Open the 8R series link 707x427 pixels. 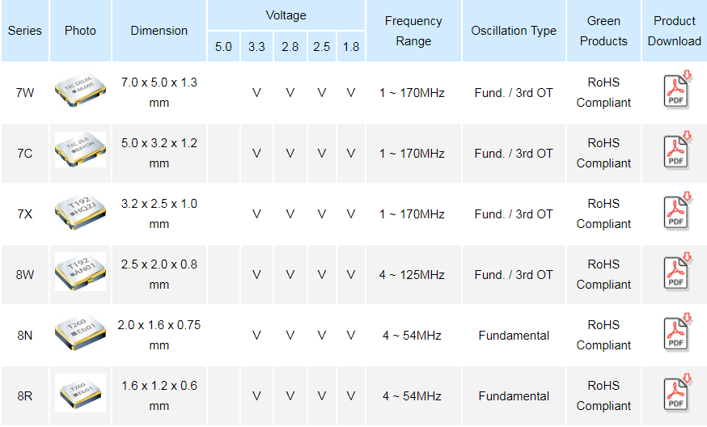[25, 396]
